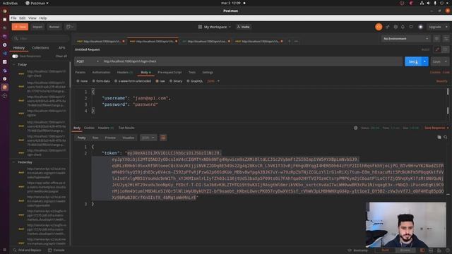Switch response view to Visualize
Screen dimensions: 452x254
[128, 138]
